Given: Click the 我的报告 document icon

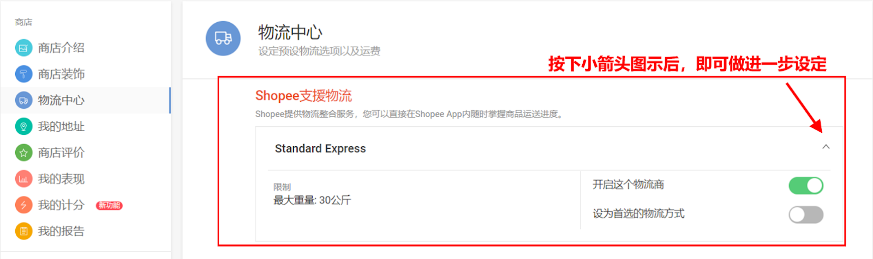Looking at the screenshot, I should coord(23,231).
